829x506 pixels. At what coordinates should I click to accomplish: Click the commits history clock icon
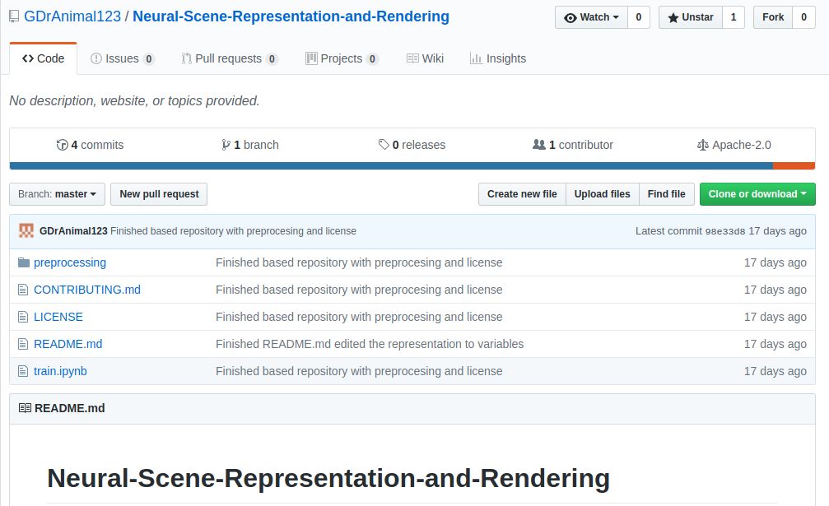tap(62, 145)
